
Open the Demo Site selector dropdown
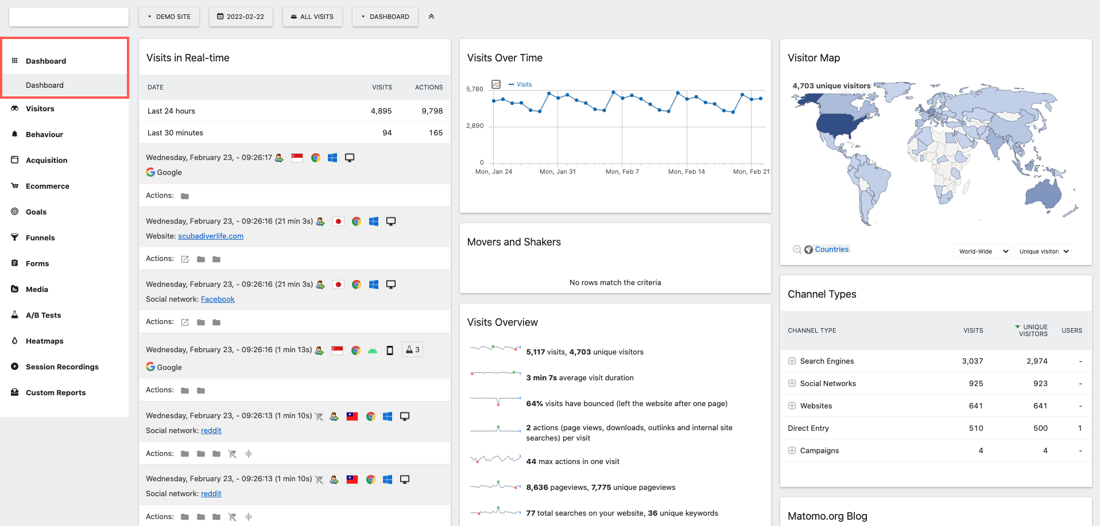[x=169, y=17]
